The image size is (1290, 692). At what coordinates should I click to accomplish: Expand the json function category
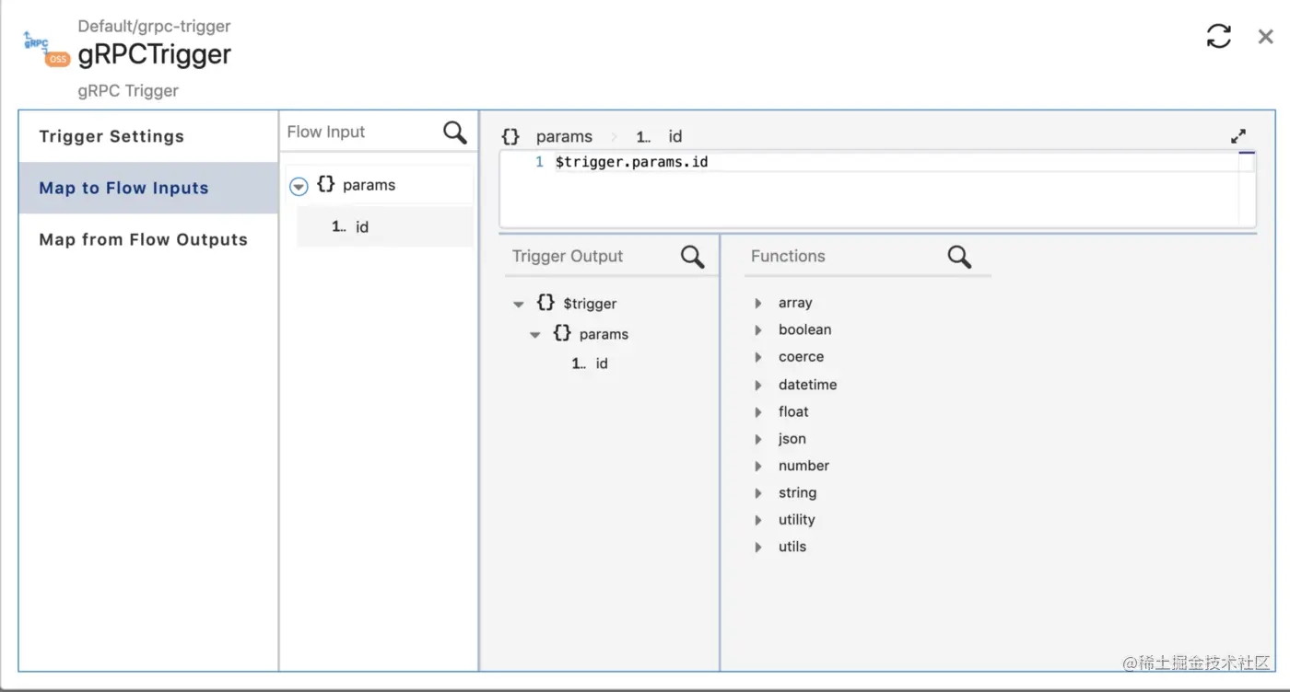[x=758, y=439]
